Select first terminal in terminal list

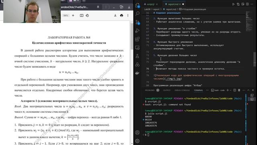(252, 95)
